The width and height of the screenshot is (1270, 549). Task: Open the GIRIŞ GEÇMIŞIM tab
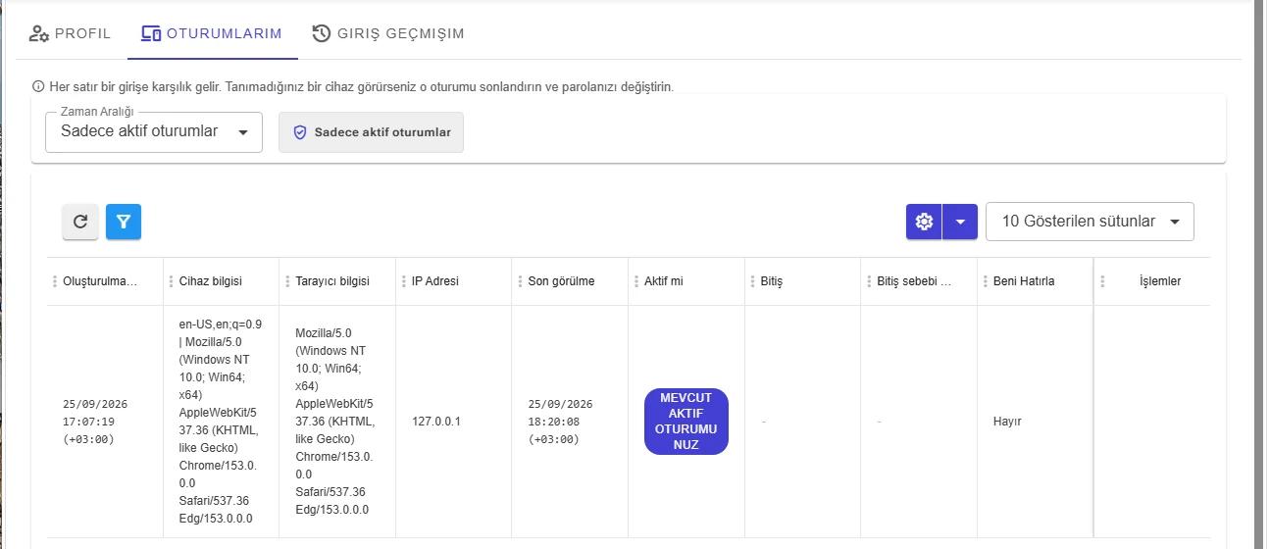coord(388,33)
